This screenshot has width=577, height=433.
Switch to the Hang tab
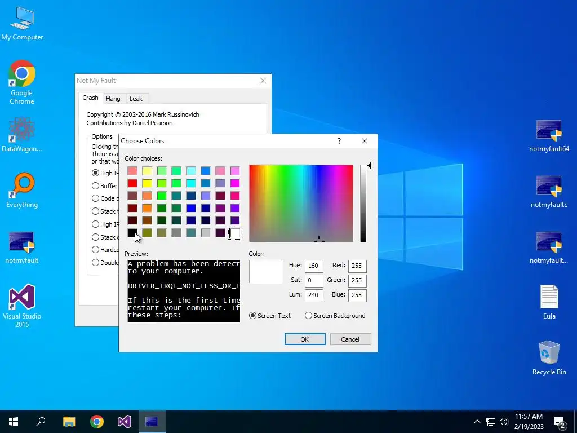point(113,99)
